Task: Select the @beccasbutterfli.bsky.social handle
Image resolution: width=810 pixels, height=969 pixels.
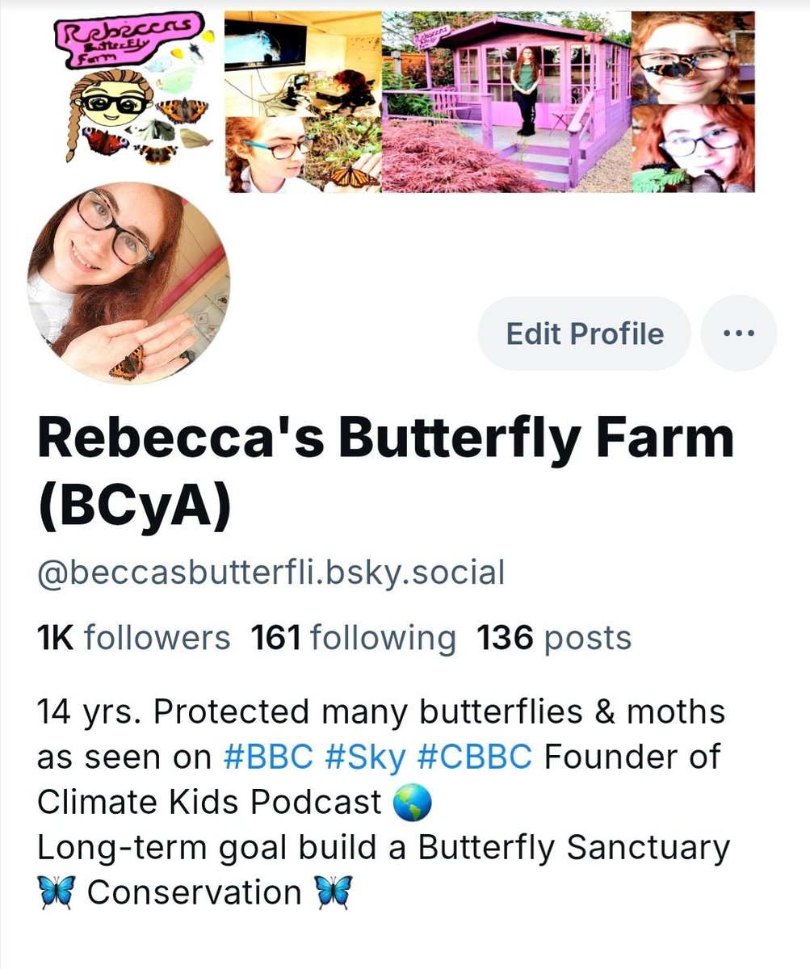Action: (271, 573)
